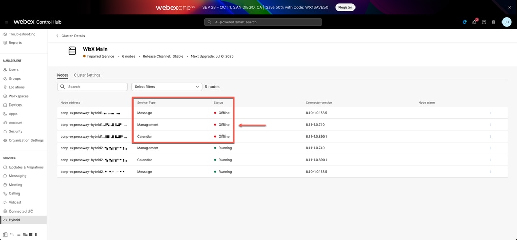Image resolution: width=517 pixels, height=240 pixels.
Task: Open Reports in the sidebar
Action: [x=15, y=43]
